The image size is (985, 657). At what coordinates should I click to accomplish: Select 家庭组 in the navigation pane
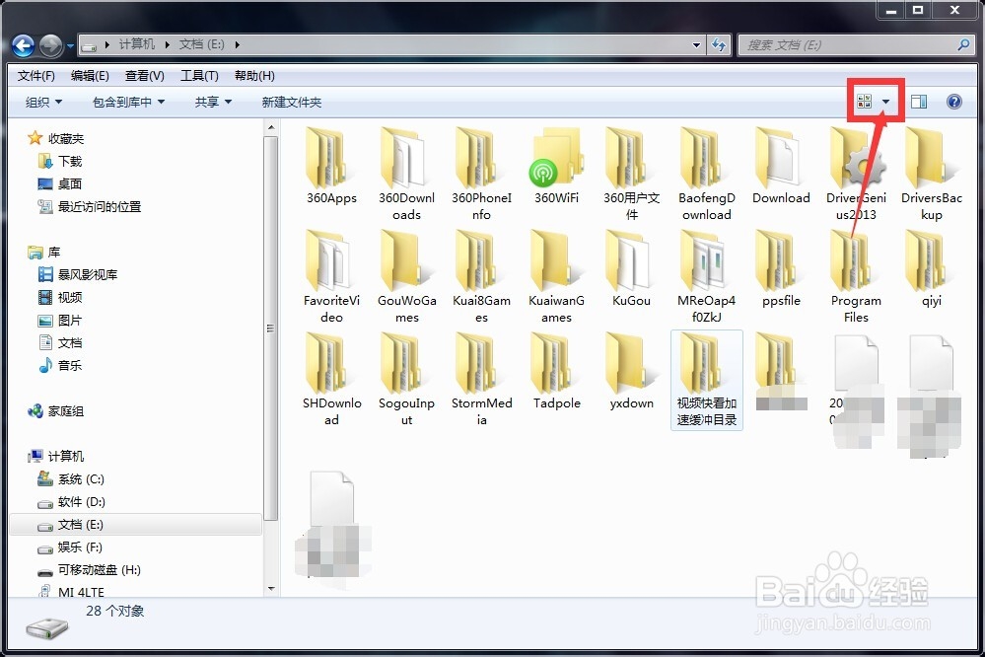point(55,411)
